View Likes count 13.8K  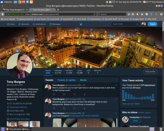pos(80,72)
